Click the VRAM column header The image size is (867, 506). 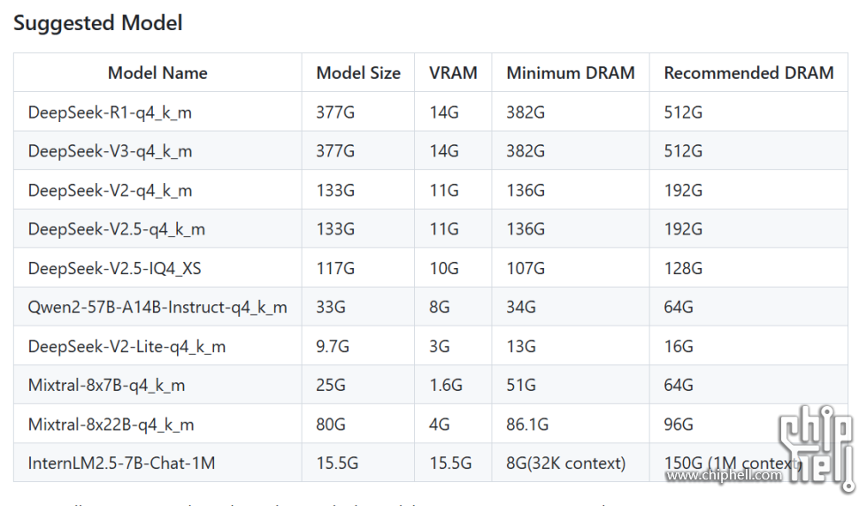(453, 73)
